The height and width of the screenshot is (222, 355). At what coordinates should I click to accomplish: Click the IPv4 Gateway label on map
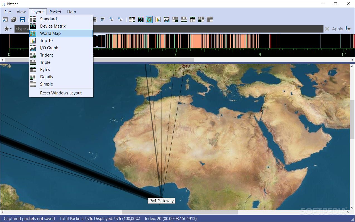(161, 201)
